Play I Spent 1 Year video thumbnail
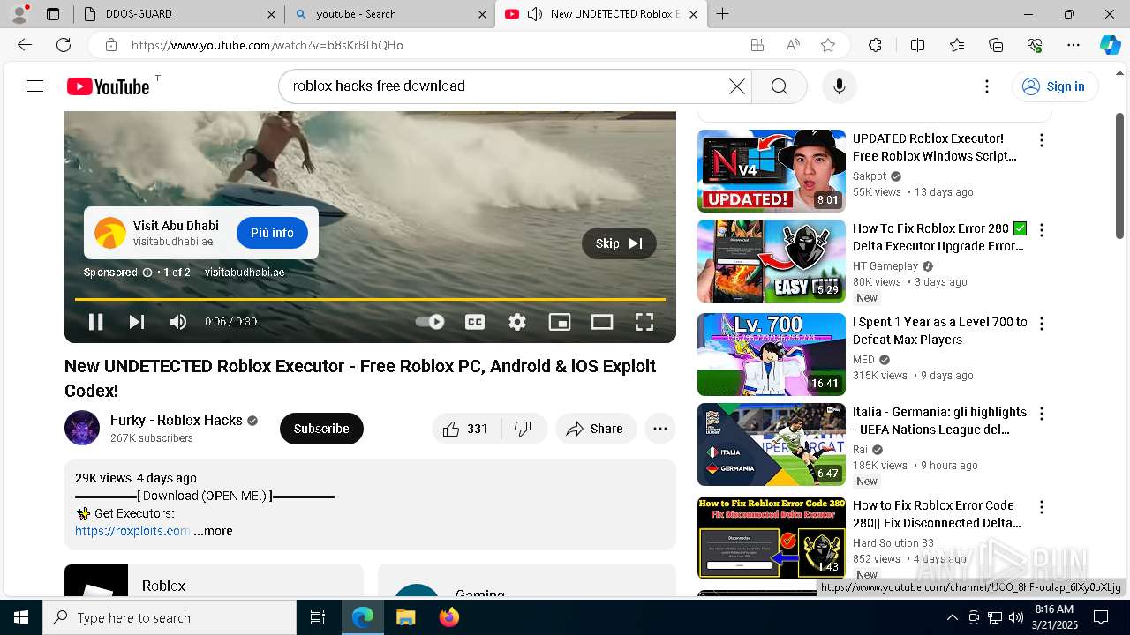Screen dimensions: 1130x635 (x=772, y=355)
